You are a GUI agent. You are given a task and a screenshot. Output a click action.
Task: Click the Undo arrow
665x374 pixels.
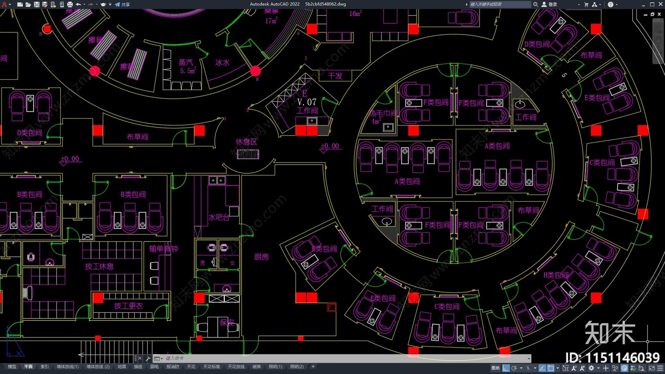[x=78, y=4]
